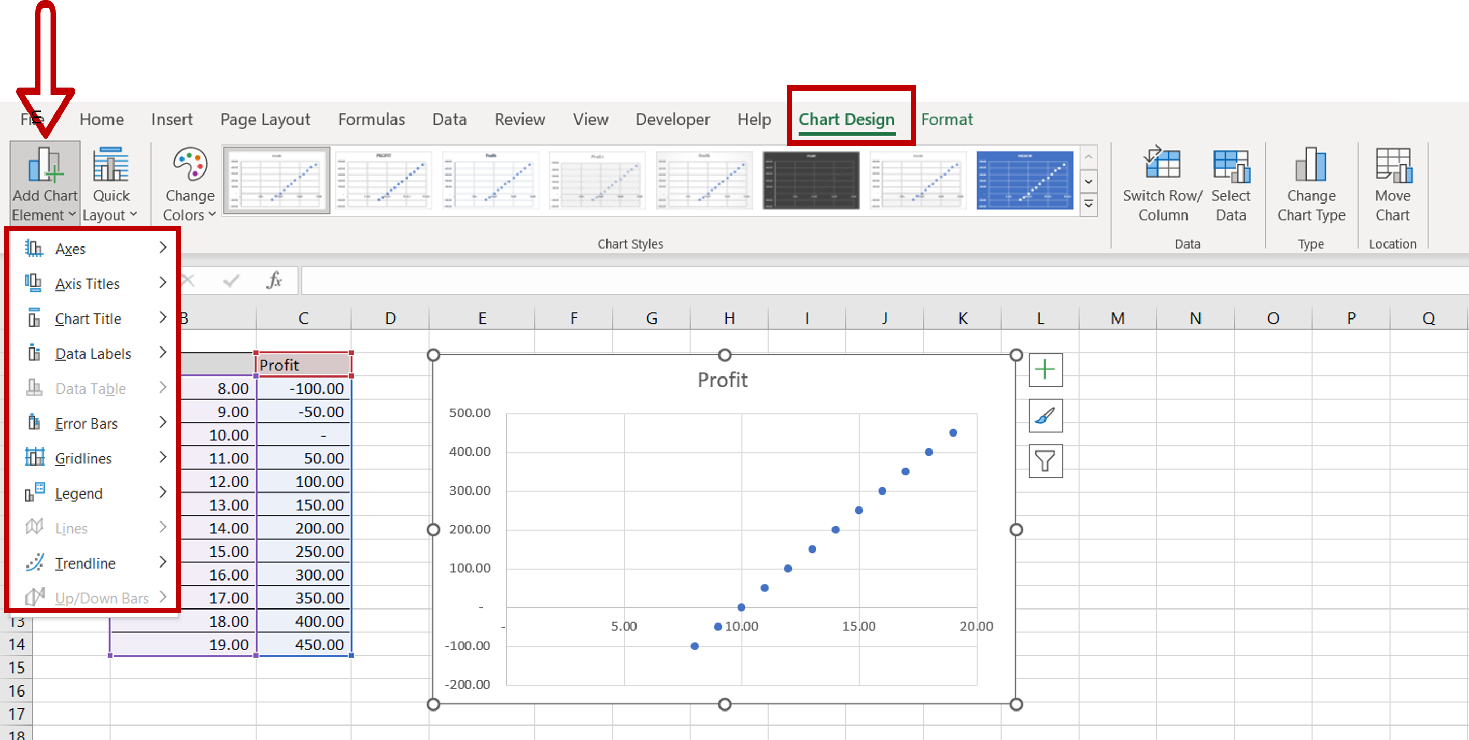Viewport: 1469px width, 740px height.
Task: Click the Select Data icon
Action: [1231, 165]
